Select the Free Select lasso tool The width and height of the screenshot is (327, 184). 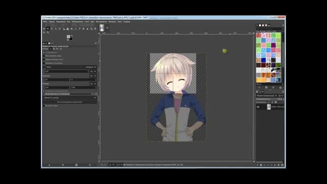click(52, 29)
